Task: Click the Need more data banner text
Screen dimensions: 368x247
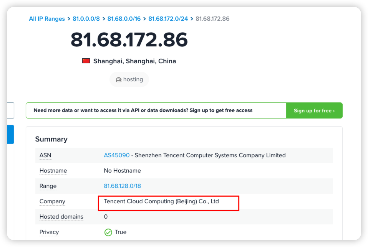Action: point(143,110)
